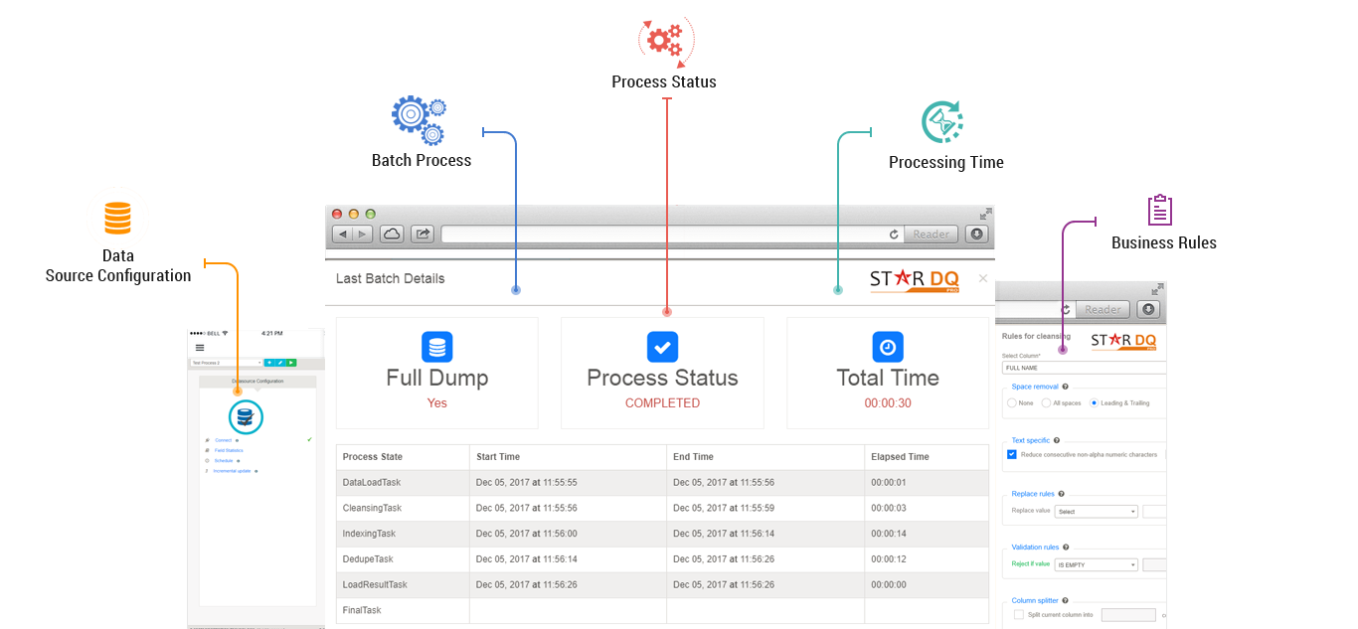Click the Share button in browser toolbar
This screenshot has width=1358, height=629.
pyautogui.click(x=423, y=234)
